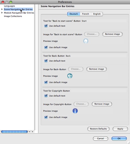This screenshot has height=144, width=130.
Task: Remove image for Back-Button
Action: click(96, 69)
